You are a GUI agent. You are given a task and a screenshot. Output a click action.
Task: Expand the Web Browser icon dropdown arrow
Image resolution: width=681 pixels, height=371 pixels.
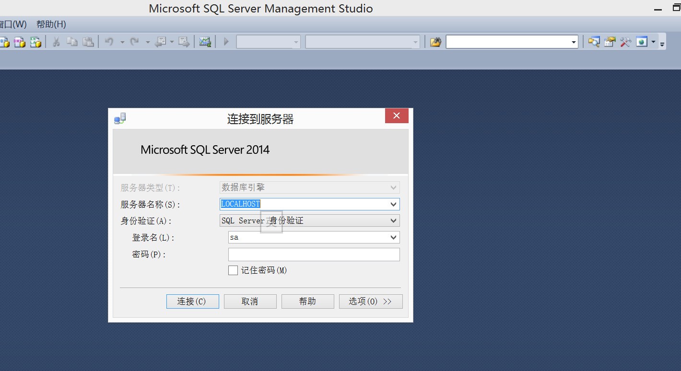[653, 42]
